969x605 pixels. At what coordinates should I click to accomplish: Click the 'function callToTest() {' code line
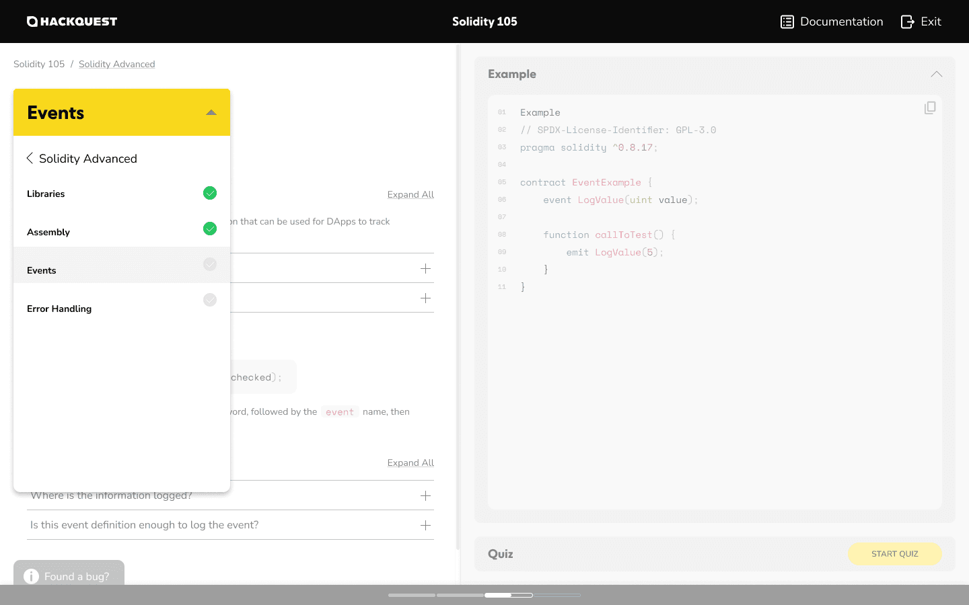(x=609, y=235)
